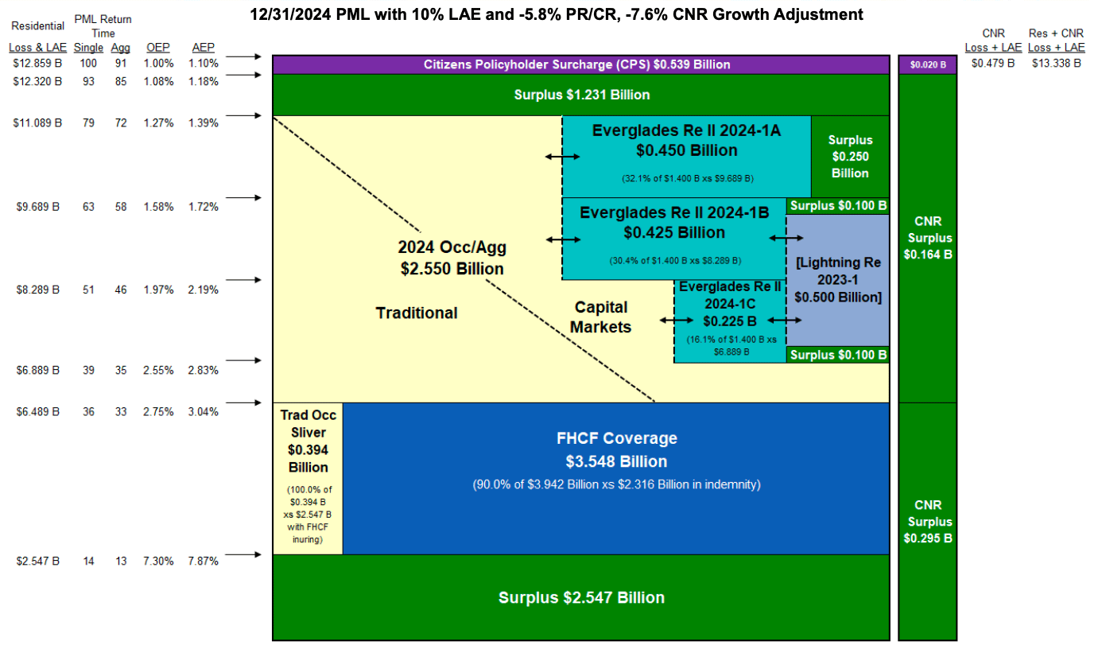Click the 1.10% AEP value
1102x657 pixels.
204,63
